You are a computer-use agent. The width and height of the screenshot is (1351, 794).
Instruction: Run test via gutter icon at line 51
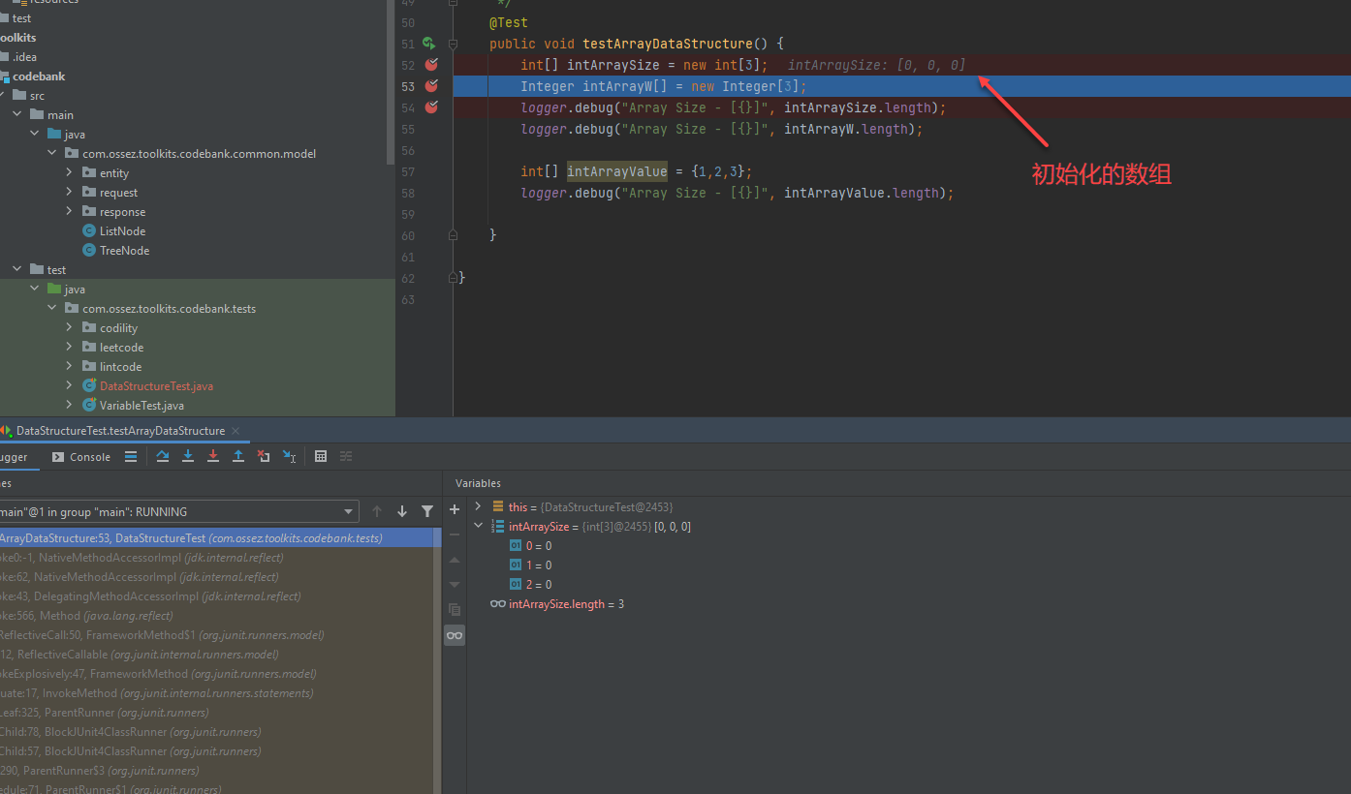pyautogui.click(x=428, y=44)
